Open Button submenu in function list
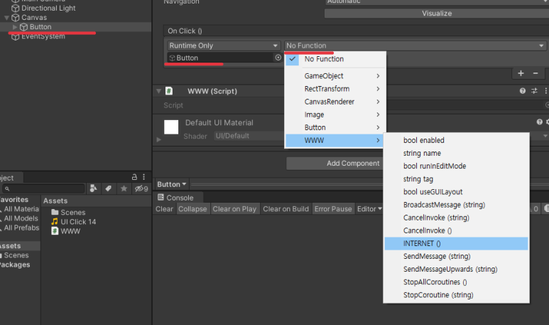The height and width of the screenshot is (325, 549). pos(335,127)
